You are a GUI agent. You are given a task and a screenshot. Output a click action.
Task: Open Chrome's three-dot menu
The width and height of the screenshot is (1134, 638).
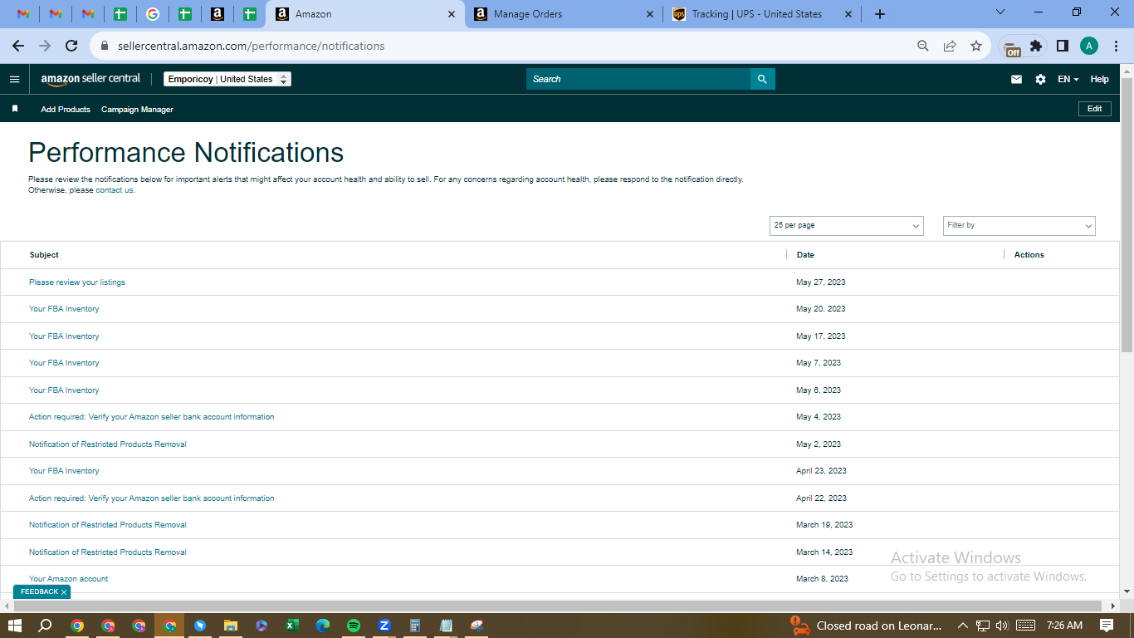pos(1116,46)
